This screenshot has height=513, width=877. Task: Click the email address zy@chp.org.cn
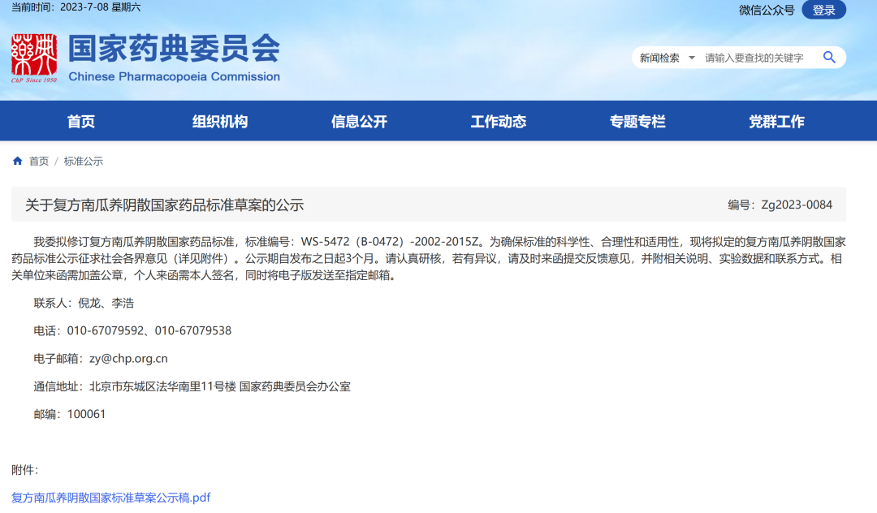click(x=128, y=359)
